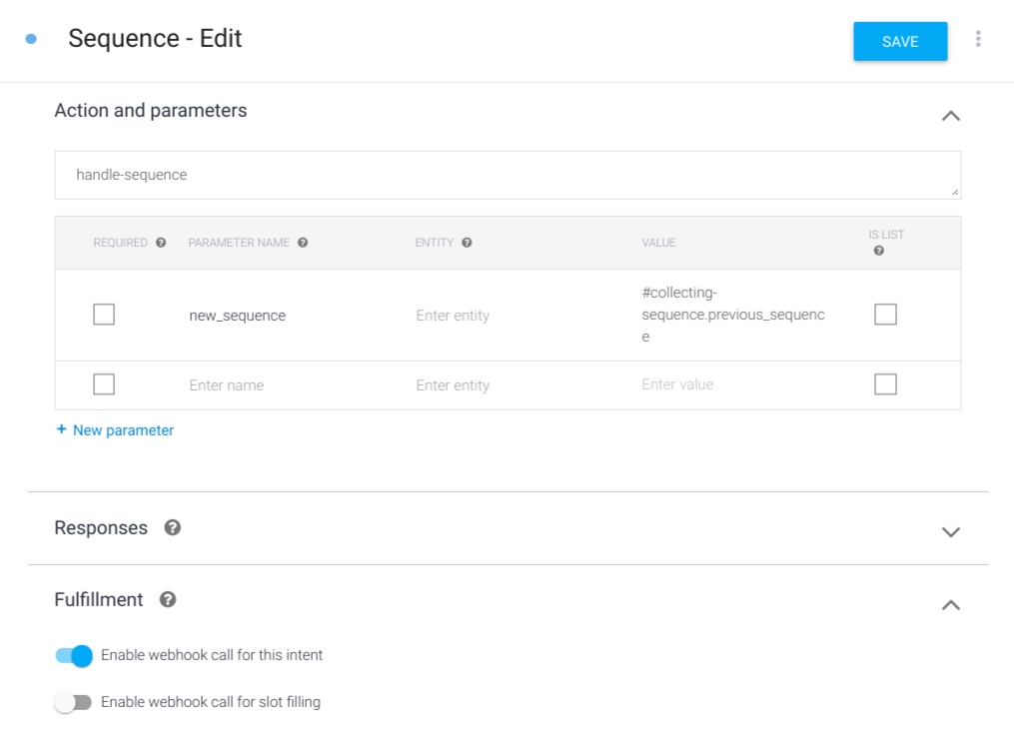Disable webhook call for this intent
1014x740 pixels.
(x=74, y=656)
